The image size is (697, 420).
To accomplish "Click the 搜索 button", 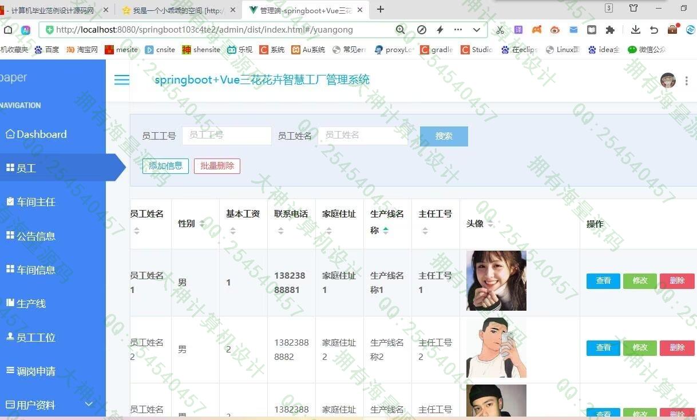I will 444,136.
